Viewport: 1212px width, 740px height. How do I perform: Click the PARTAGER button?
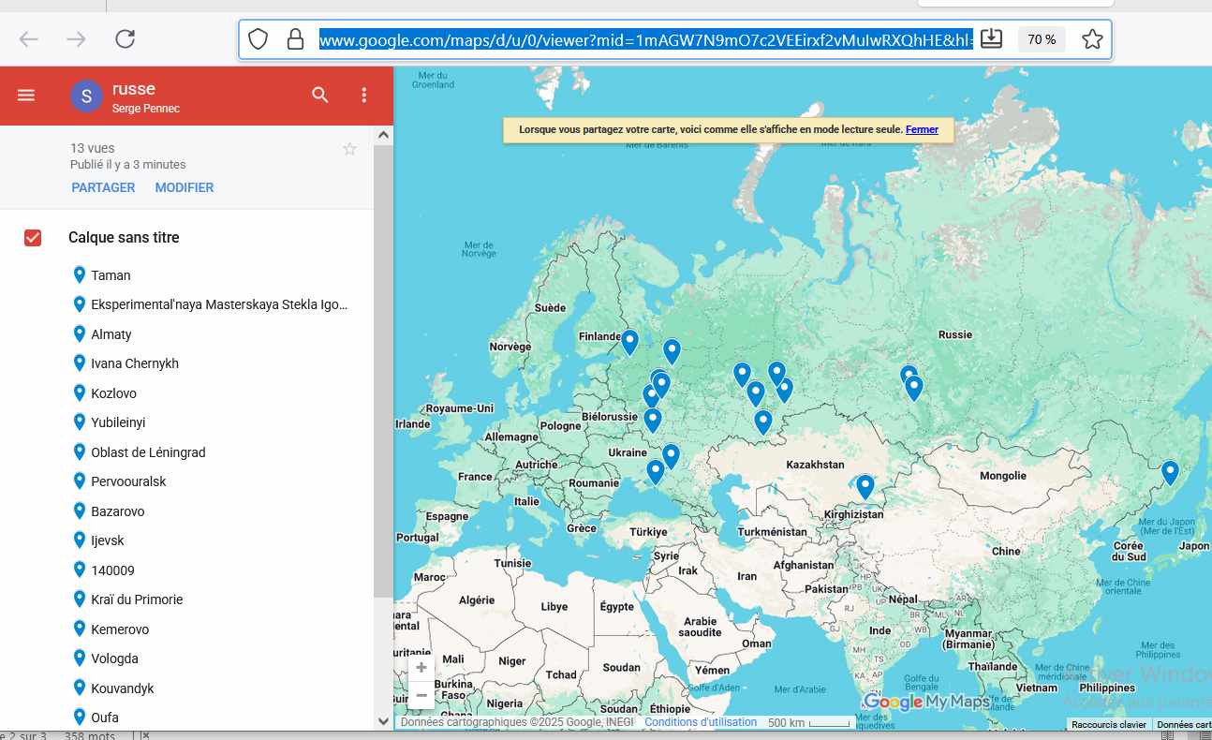103,187
